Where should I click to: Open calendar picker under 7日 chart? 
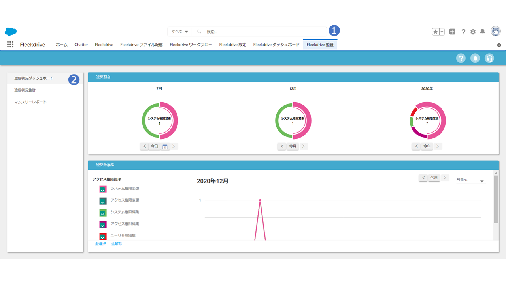pos(165,146)
